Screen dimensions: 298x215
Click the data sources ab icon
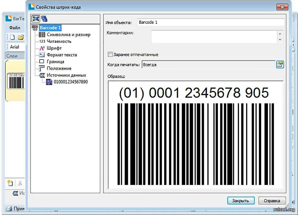tap(42, 75)
